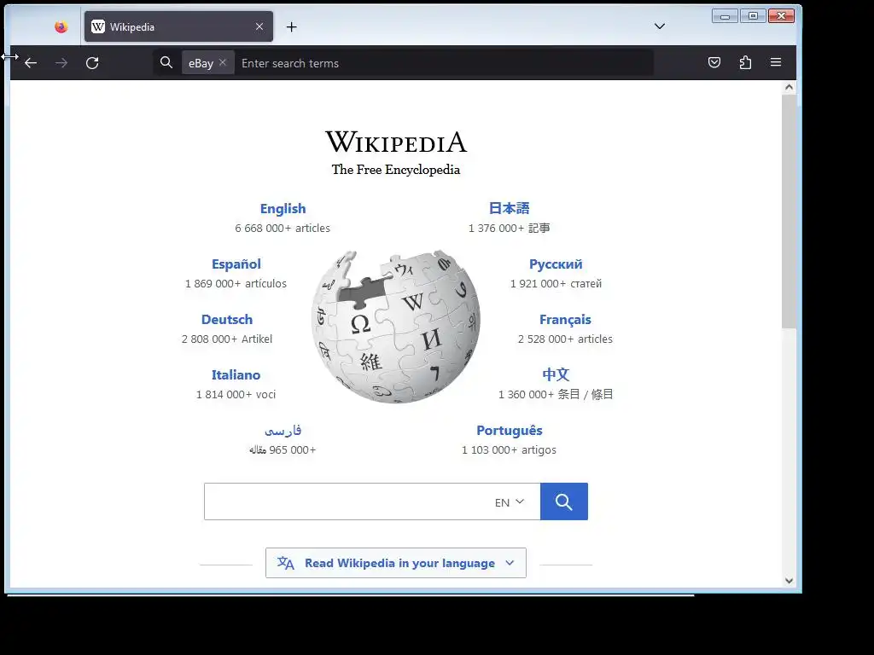
Task: Expand the list all tabs chevron
Action: 660,26
